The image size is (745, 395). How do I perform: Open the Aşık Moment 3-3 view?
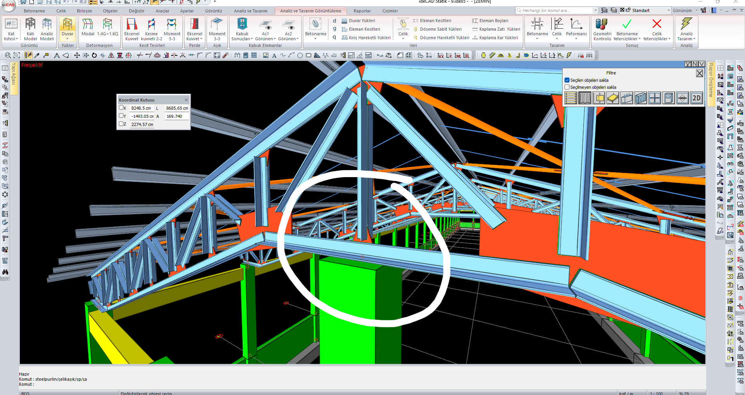coord(217,29)
